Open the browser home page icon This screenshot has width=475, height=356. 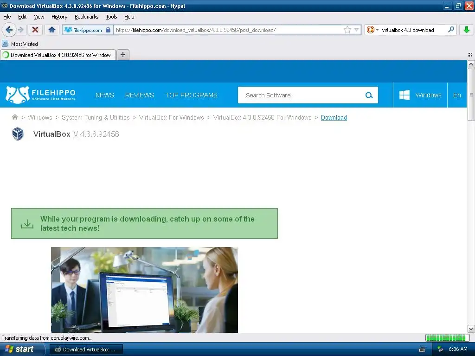pyautogui.click(x=52, y=30)
